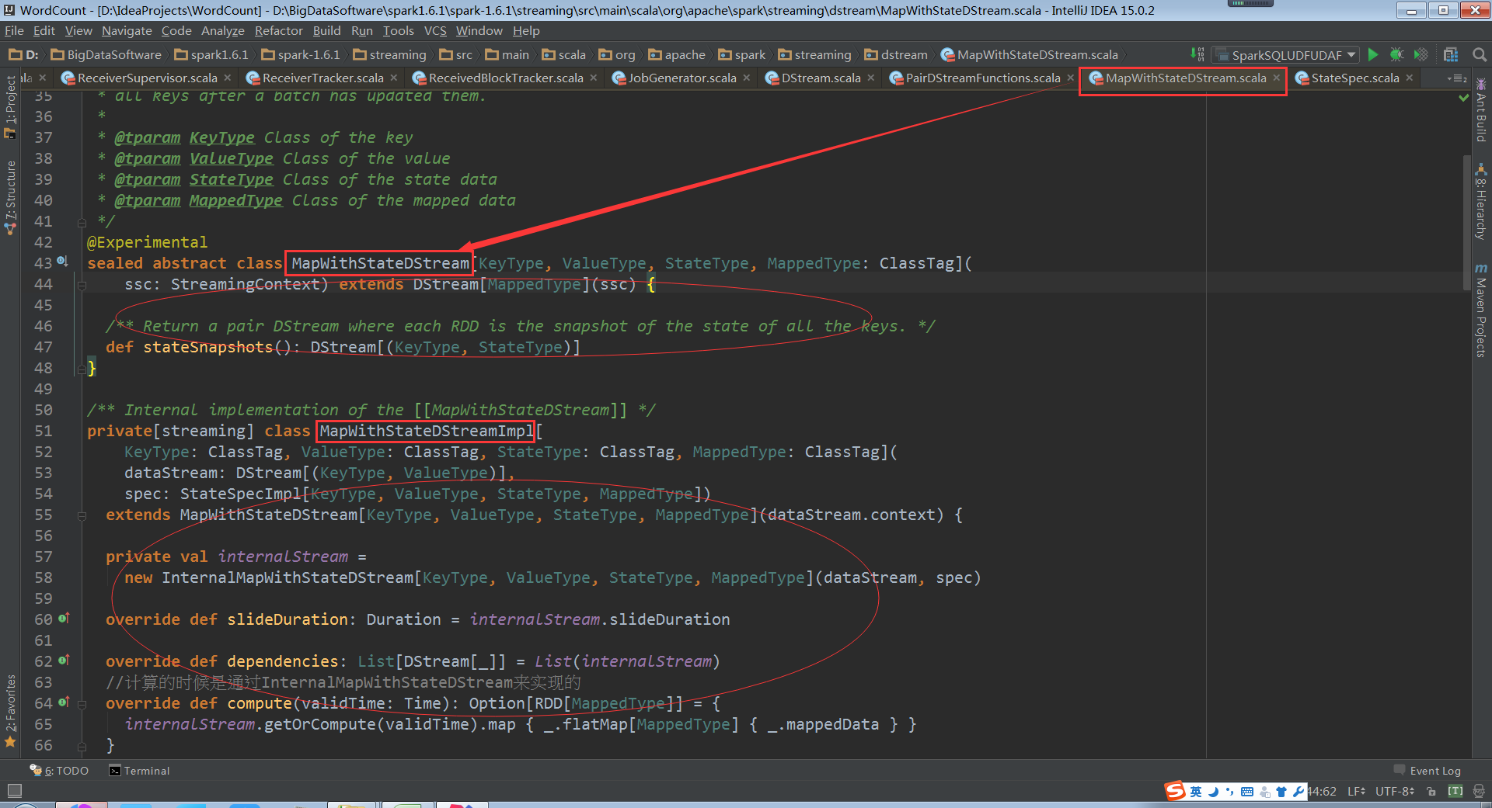This screenshot has height=808, width=1492.
Task: Open Sogou skin shirt icon
Action: tap(1281, 792)
